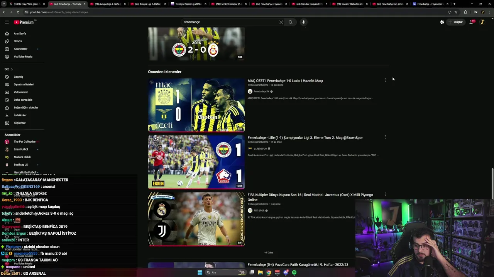This screenshot has width=494, height=277.
Task: Open Enes Futbol subscription channel
Action: tap(21, 149)
